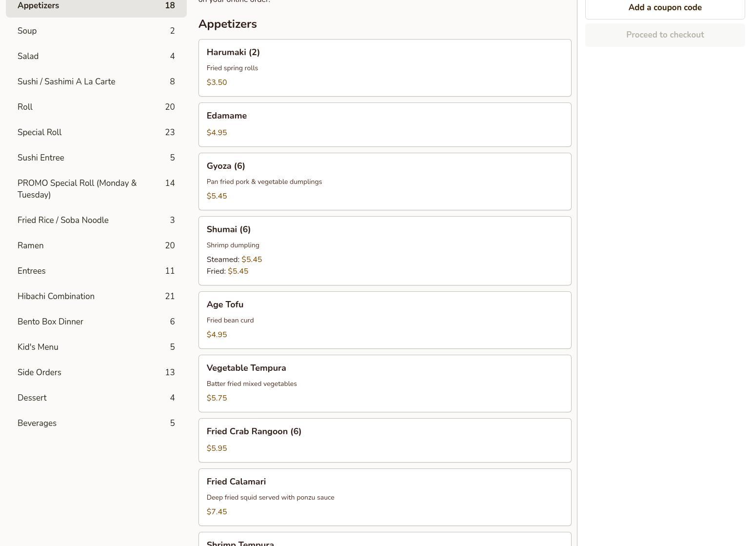Open the Special Roll category
Screen dimensions: 753x546
(x=96, y=132)
